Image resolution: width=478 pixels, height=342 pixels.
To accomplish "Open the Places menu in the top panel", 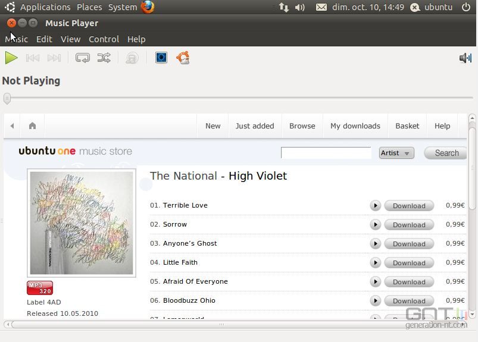I will coord(89,7).
